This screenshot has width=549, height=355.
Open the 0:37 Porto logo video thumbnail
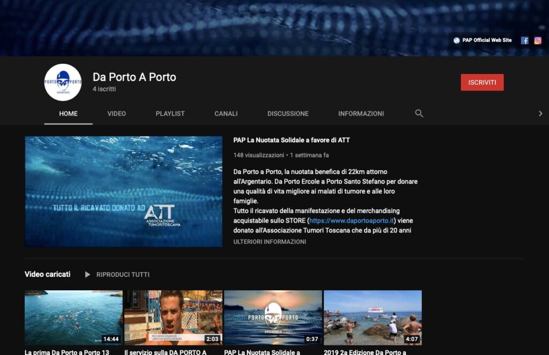point(273,318)
